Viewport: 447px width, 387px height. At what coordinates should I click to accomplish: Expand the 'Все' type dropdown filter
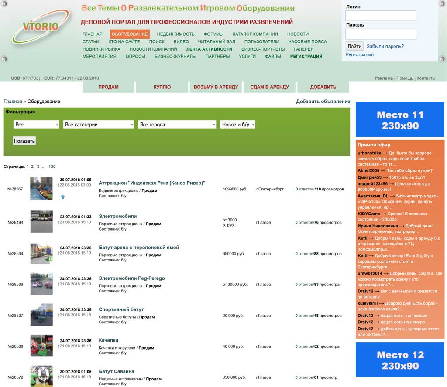(x=36, y=125)
